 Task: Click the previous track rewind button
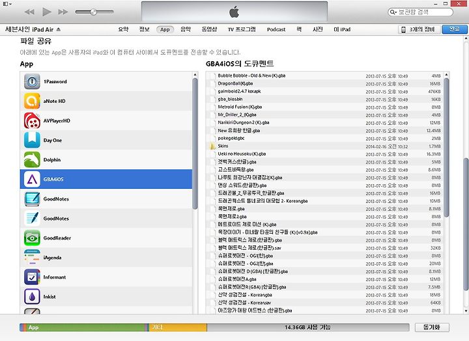tap(29, 12)
